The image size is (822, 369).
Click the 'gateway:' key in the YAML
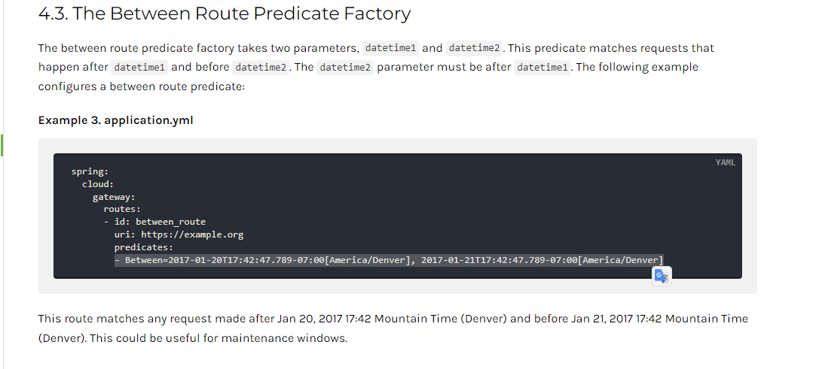(x=115, y=197)
